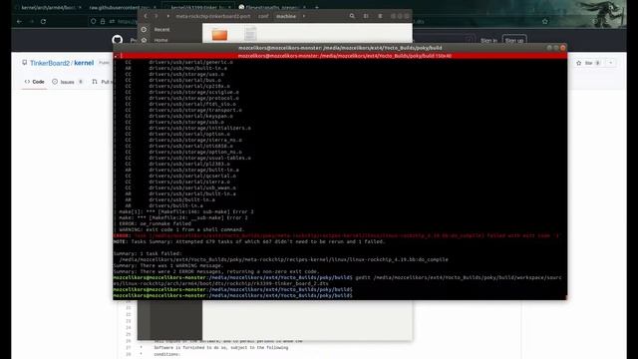Click the 'drivers/usb/serial/generic.o' terminal line
This screenshot has width=638, height=359.
[x=190, y=62]
